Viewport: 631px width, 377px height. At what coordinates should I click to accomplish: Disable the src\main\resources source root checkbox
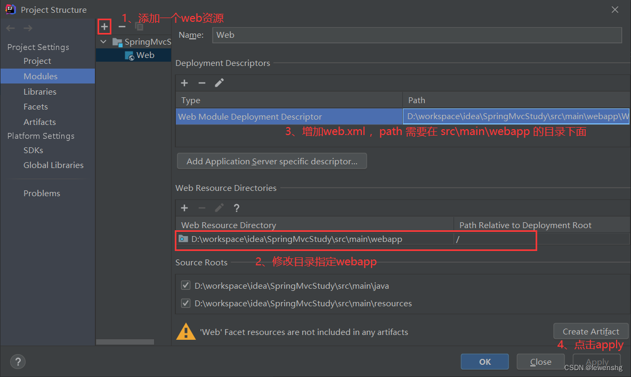pos(185,303)
